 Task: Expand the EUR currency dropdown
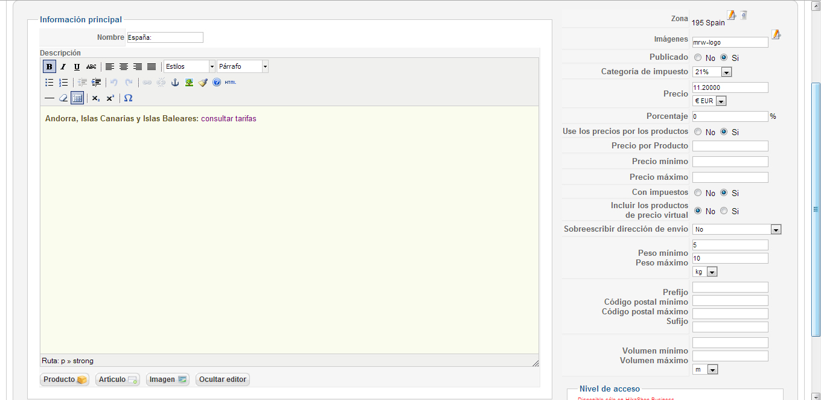point(709,101)
